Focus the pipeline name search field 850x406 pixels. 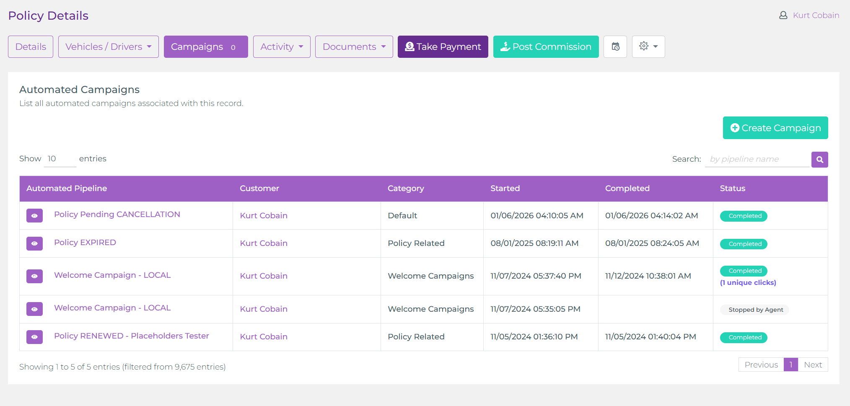pyautogui.click(x=757, y=159)
